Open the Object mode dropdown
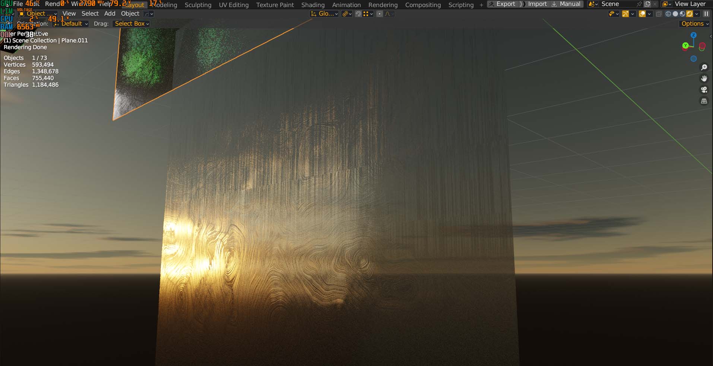Viewport: 713px width, 366px height. 38,14
